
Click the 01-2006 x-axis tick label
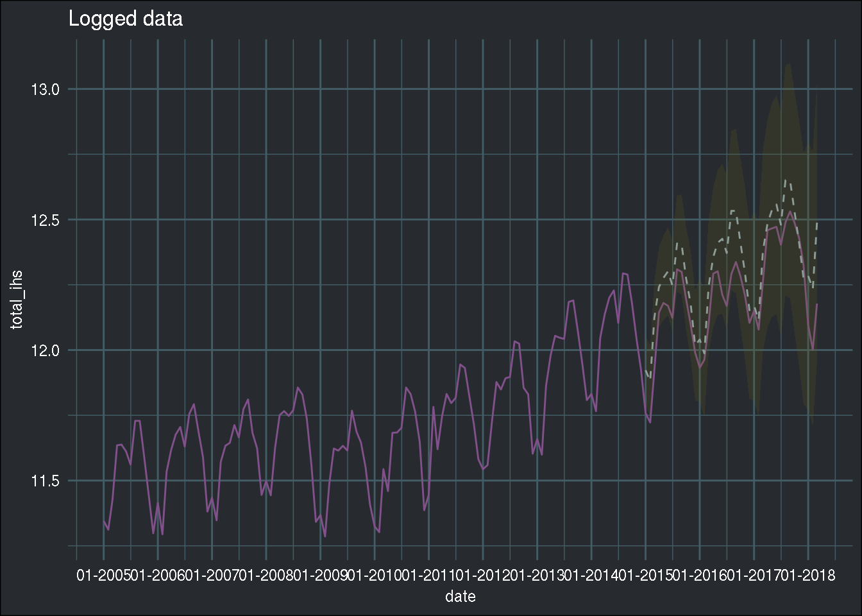point(157,576)
